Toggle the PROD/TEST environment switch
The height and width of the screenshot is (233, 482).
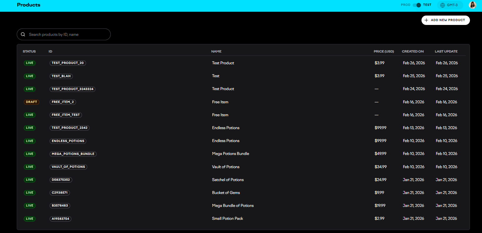[x=417, y=5]
